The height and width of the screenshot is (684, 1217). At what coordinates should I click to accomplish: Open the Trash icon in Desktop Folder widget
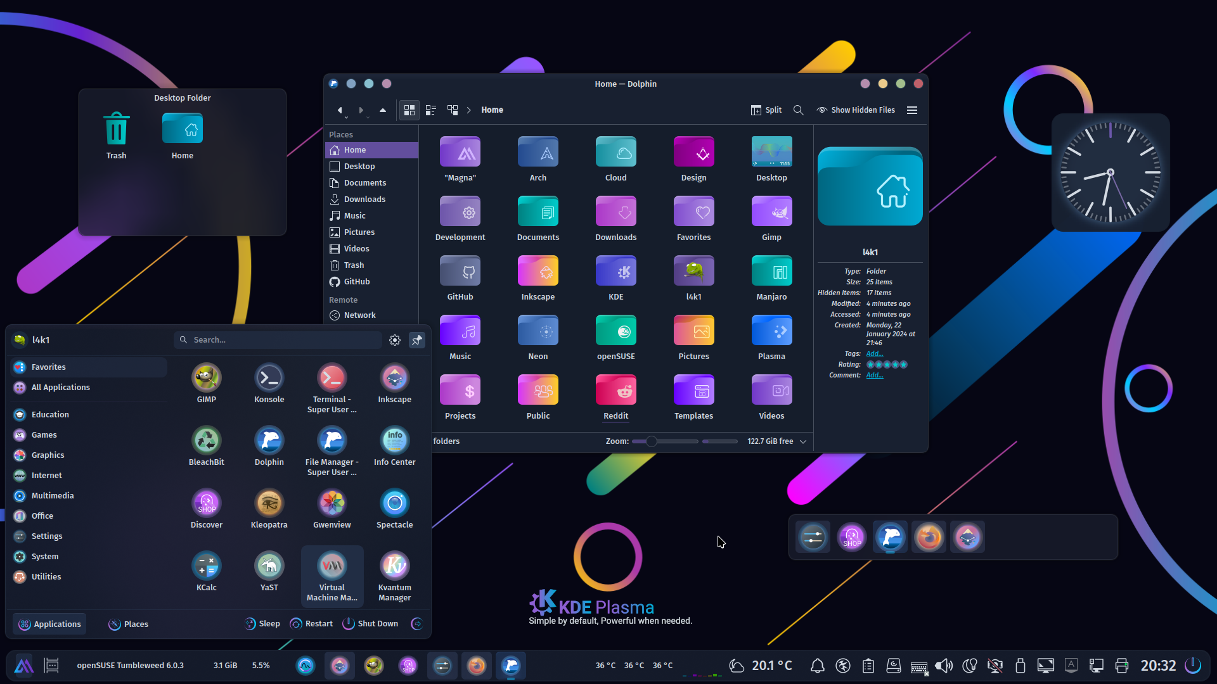tap(116, 135)
